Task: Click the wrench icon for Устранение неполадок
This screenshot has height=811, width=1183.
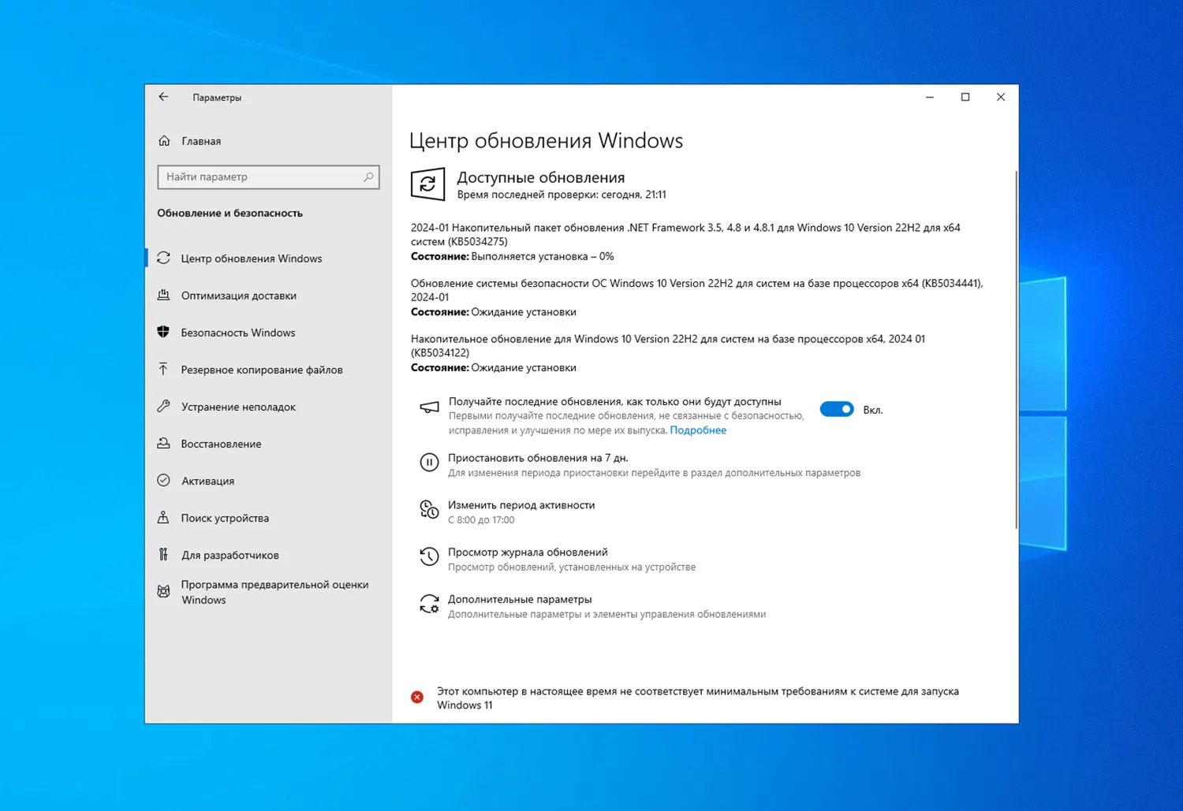Action: point(163,406)
